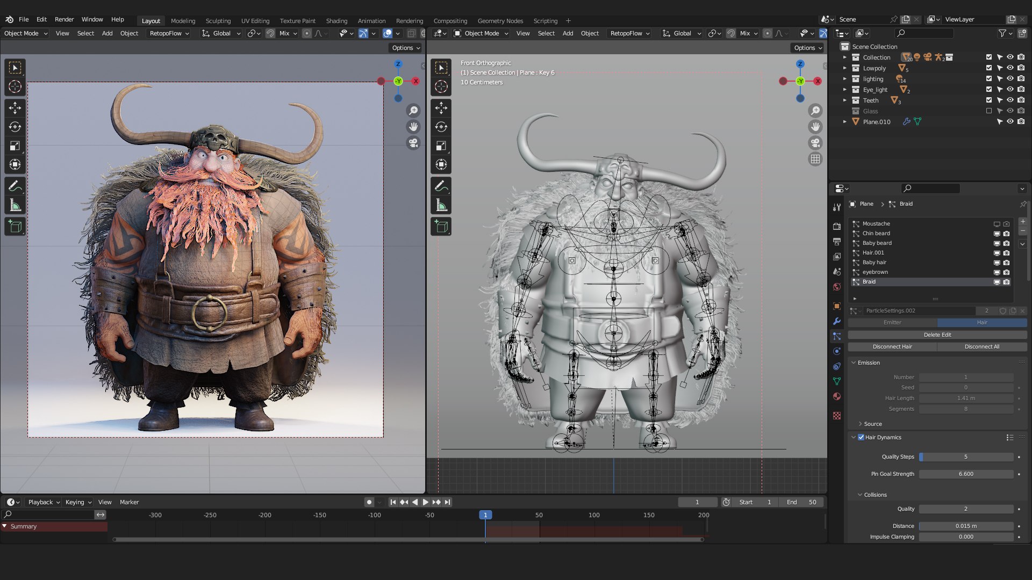Select the Cursor tool in left viewport

tap(15, 86)
